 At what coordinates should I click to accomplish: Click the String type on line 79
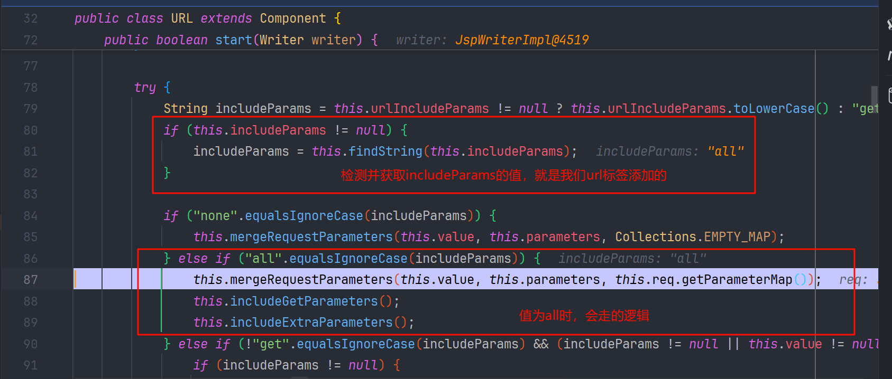click(186, 109)
